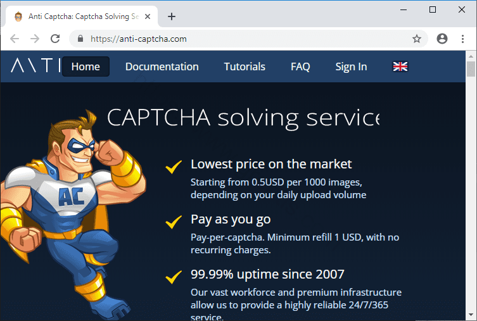
Task: Select the Anti Captcha browser tab
Action: pos(82,16)
